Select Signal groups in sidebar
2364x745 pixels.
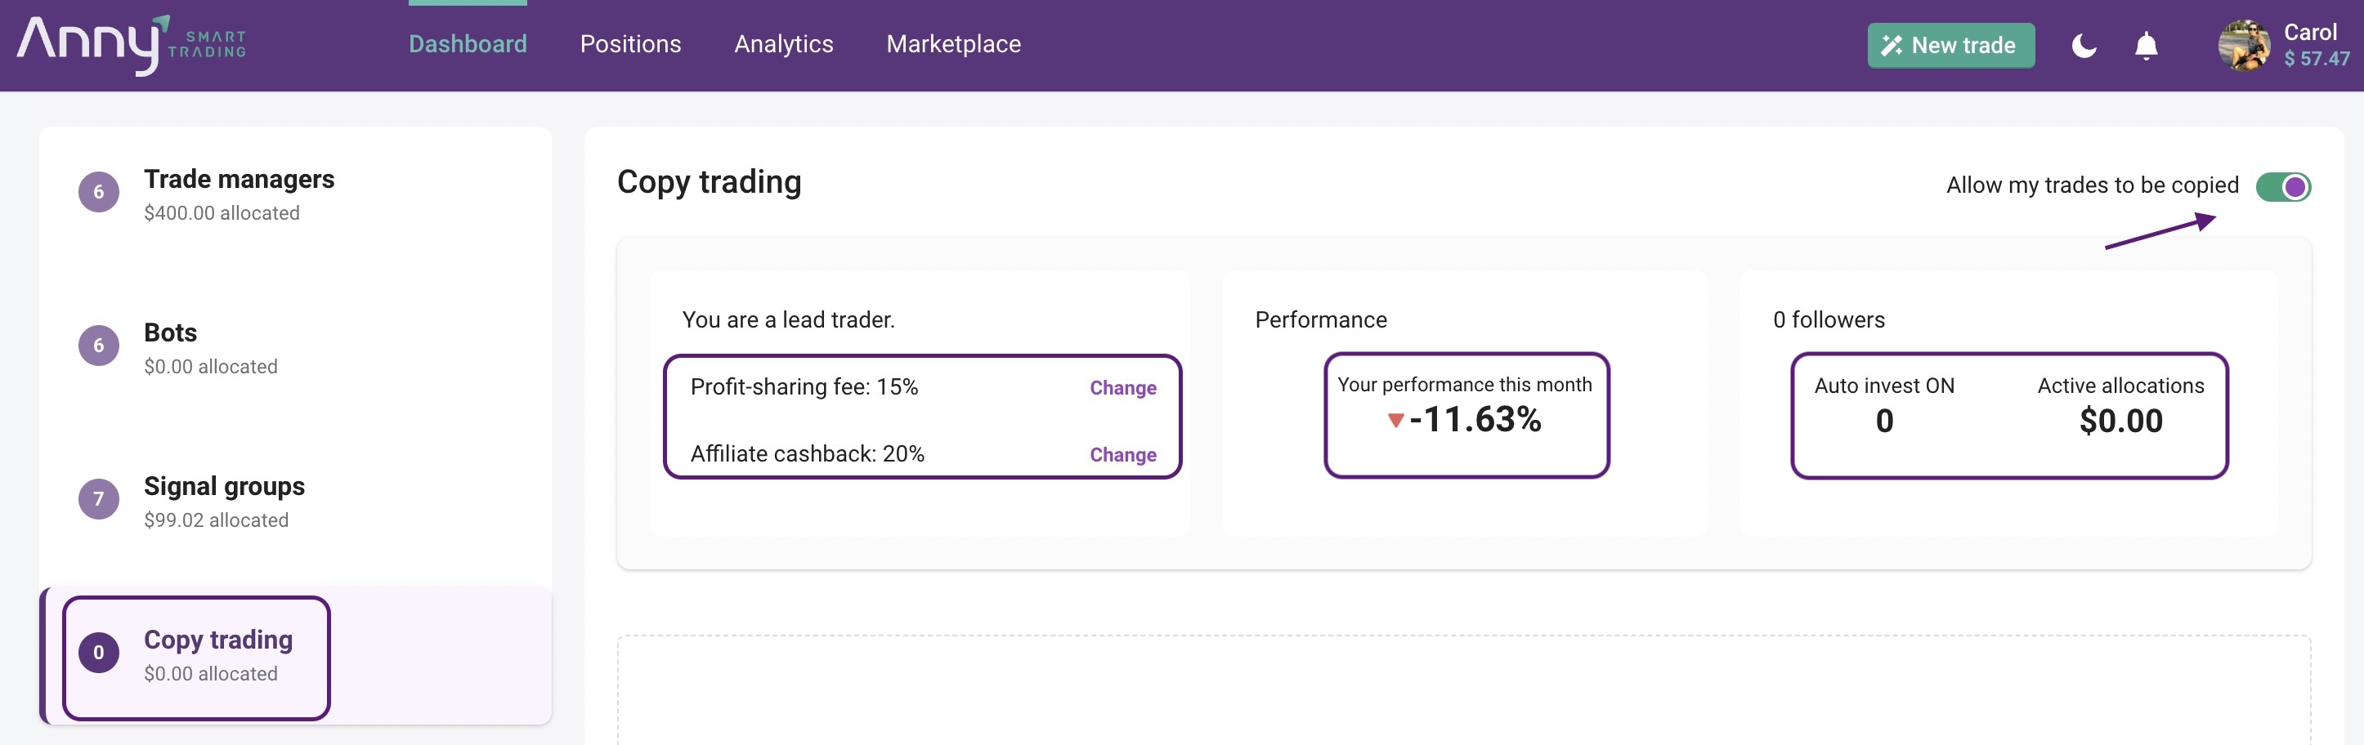224,486
